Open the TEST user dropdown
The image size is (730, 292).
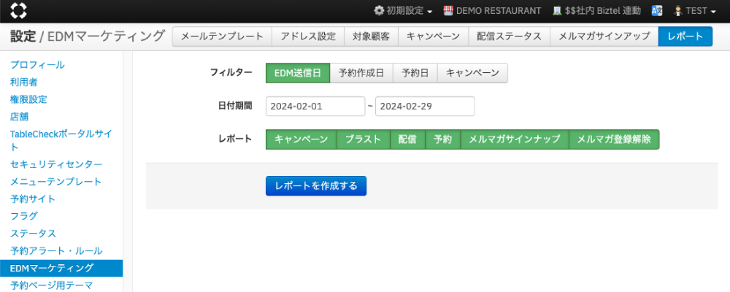695,11
